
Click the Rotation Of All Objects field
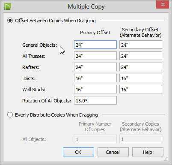(95, 100)
